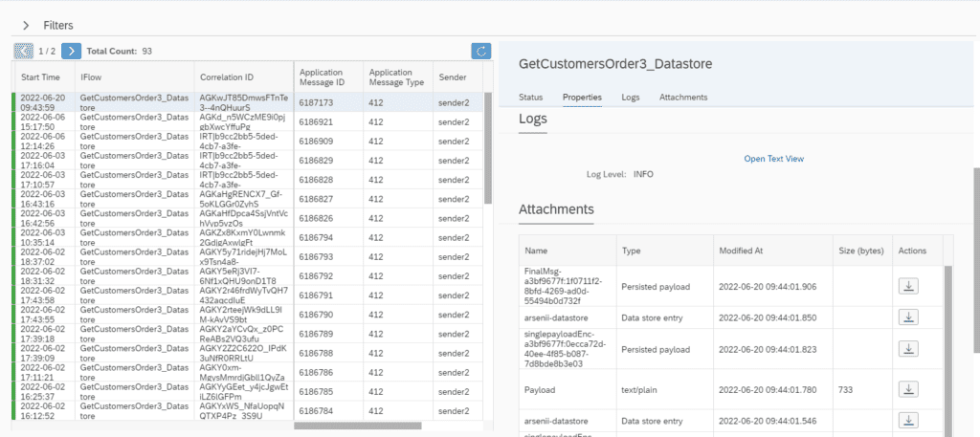
Task: Select message row with ID 6186785
Action: [x=248, y=392]
